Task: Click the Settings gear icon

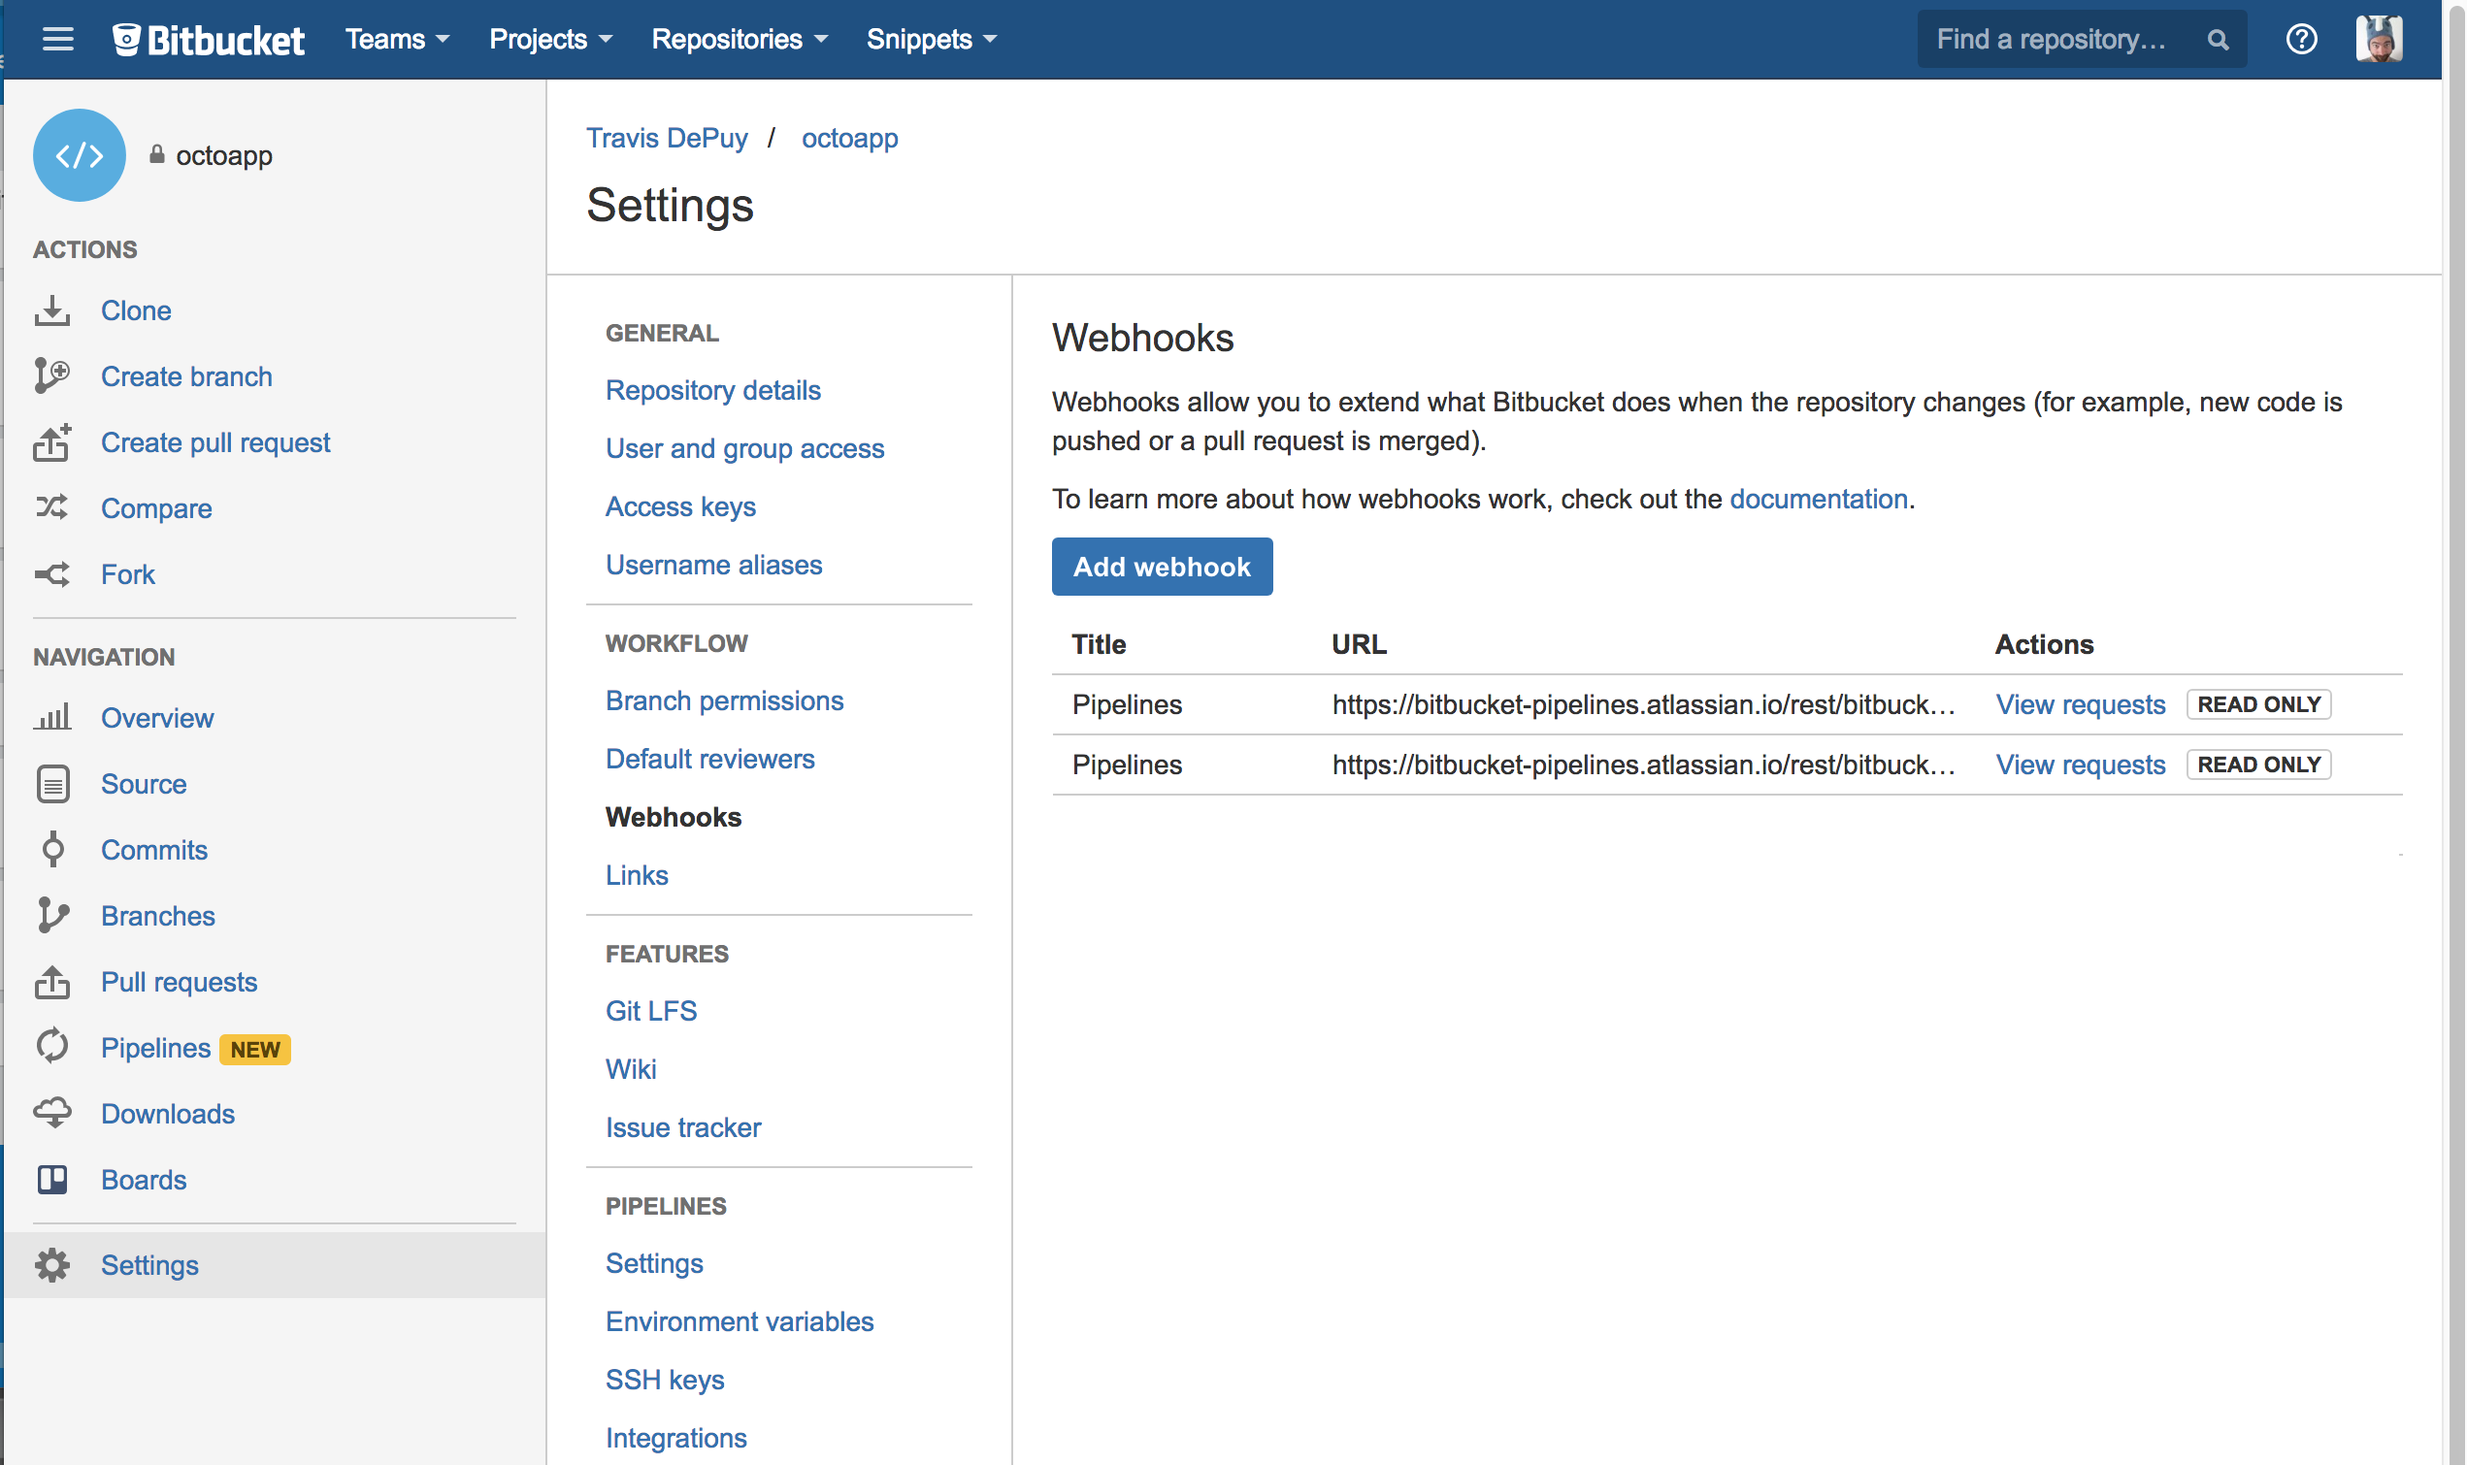Action: (x=52, y=1264)
